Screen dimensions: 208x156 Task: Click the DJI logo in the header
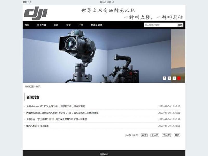(36, 13)
